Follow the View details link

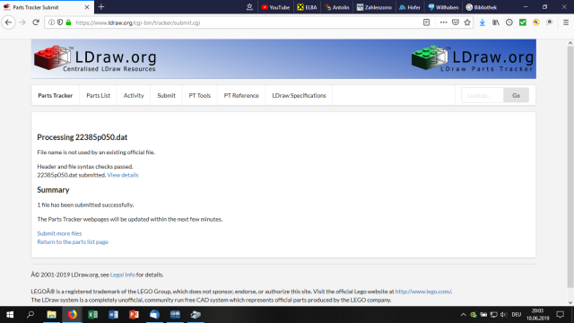(123, 175)
